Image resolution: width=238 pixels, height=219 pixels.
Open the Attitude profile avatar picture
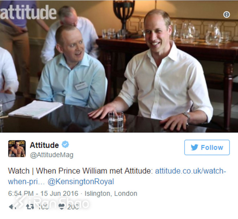pos(17,149)
